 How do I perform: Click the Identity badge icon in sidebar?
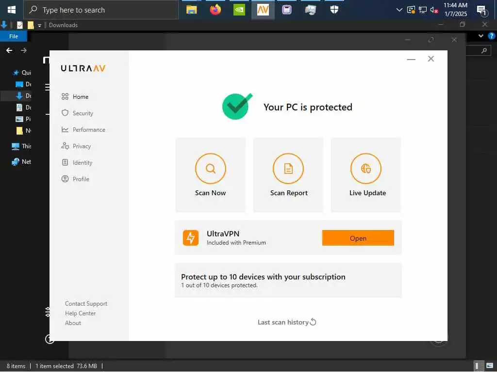point(65,162)
